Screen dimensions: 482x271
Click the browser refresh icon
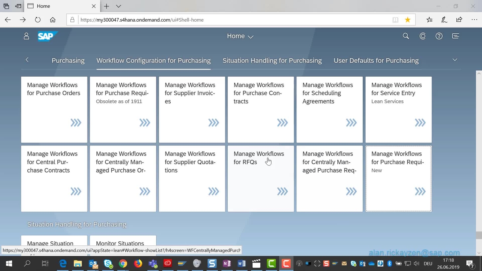pyautogui.click(x=38, y=20)
